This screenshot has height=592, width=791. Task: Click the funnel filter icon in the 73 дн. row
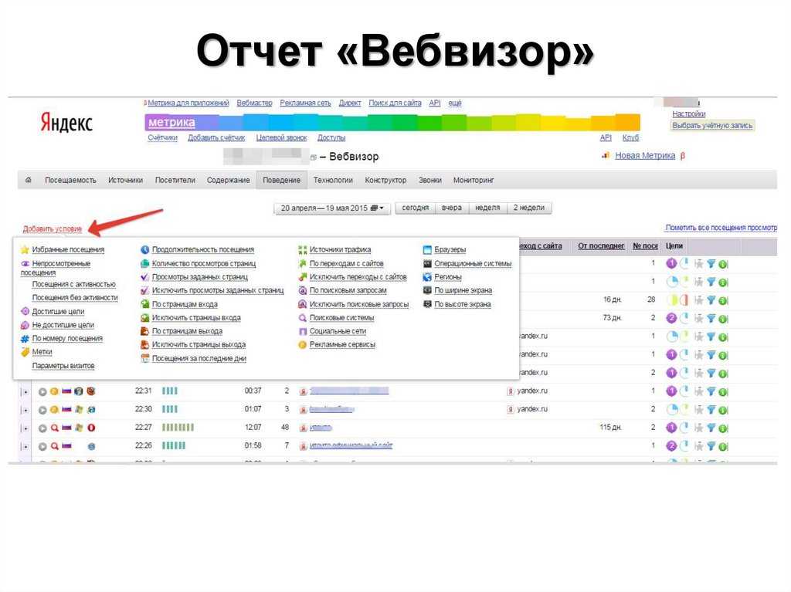click(x=711, y=318)
